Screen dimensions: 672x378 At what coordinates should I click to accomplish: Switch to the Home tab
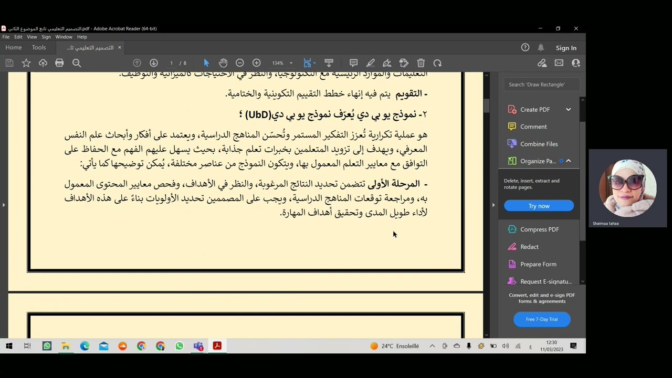[x=14, y=47]
